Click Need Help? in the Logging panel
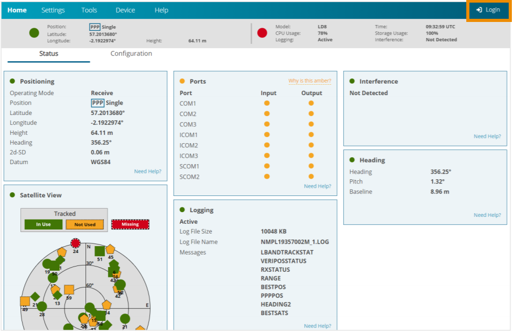Image resolution: width=515 pixels, height=335 pixels. coord(317,326)
